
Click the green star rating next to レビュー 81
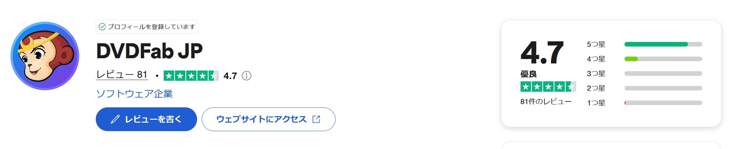tap(191, 76)
